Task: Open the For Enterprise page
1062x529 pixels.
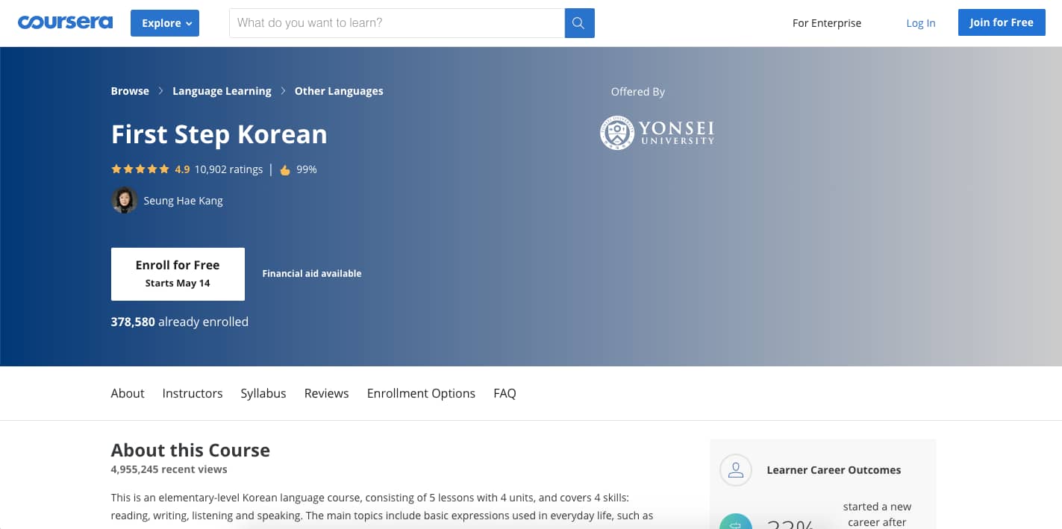Action: [826, 23]
